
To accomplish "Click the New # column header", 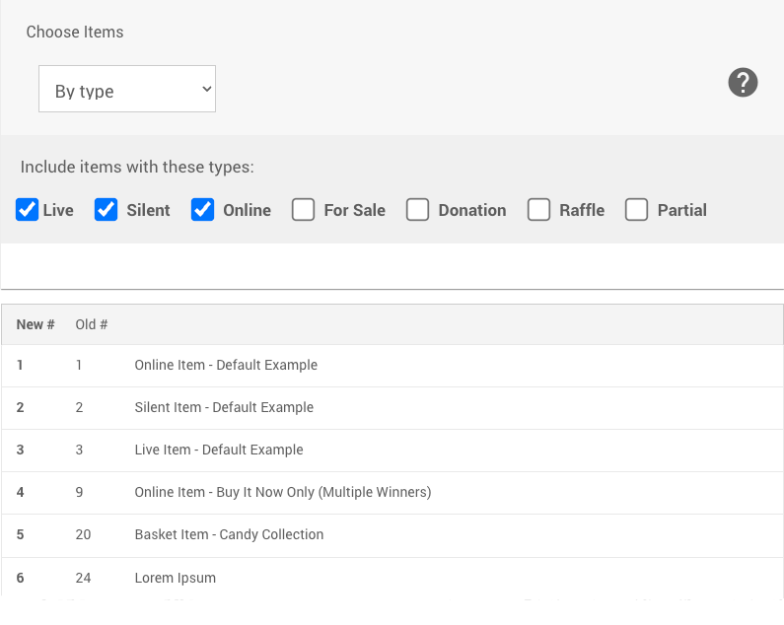I will [36, 324].
